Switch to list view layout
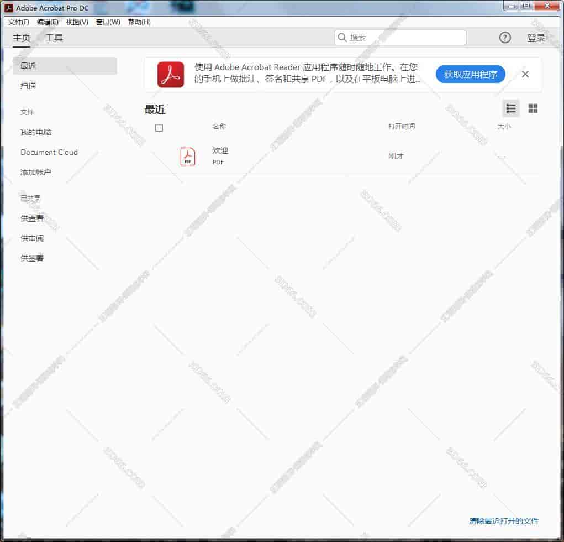This screenshot has width=564, height=542. point(511,108)
